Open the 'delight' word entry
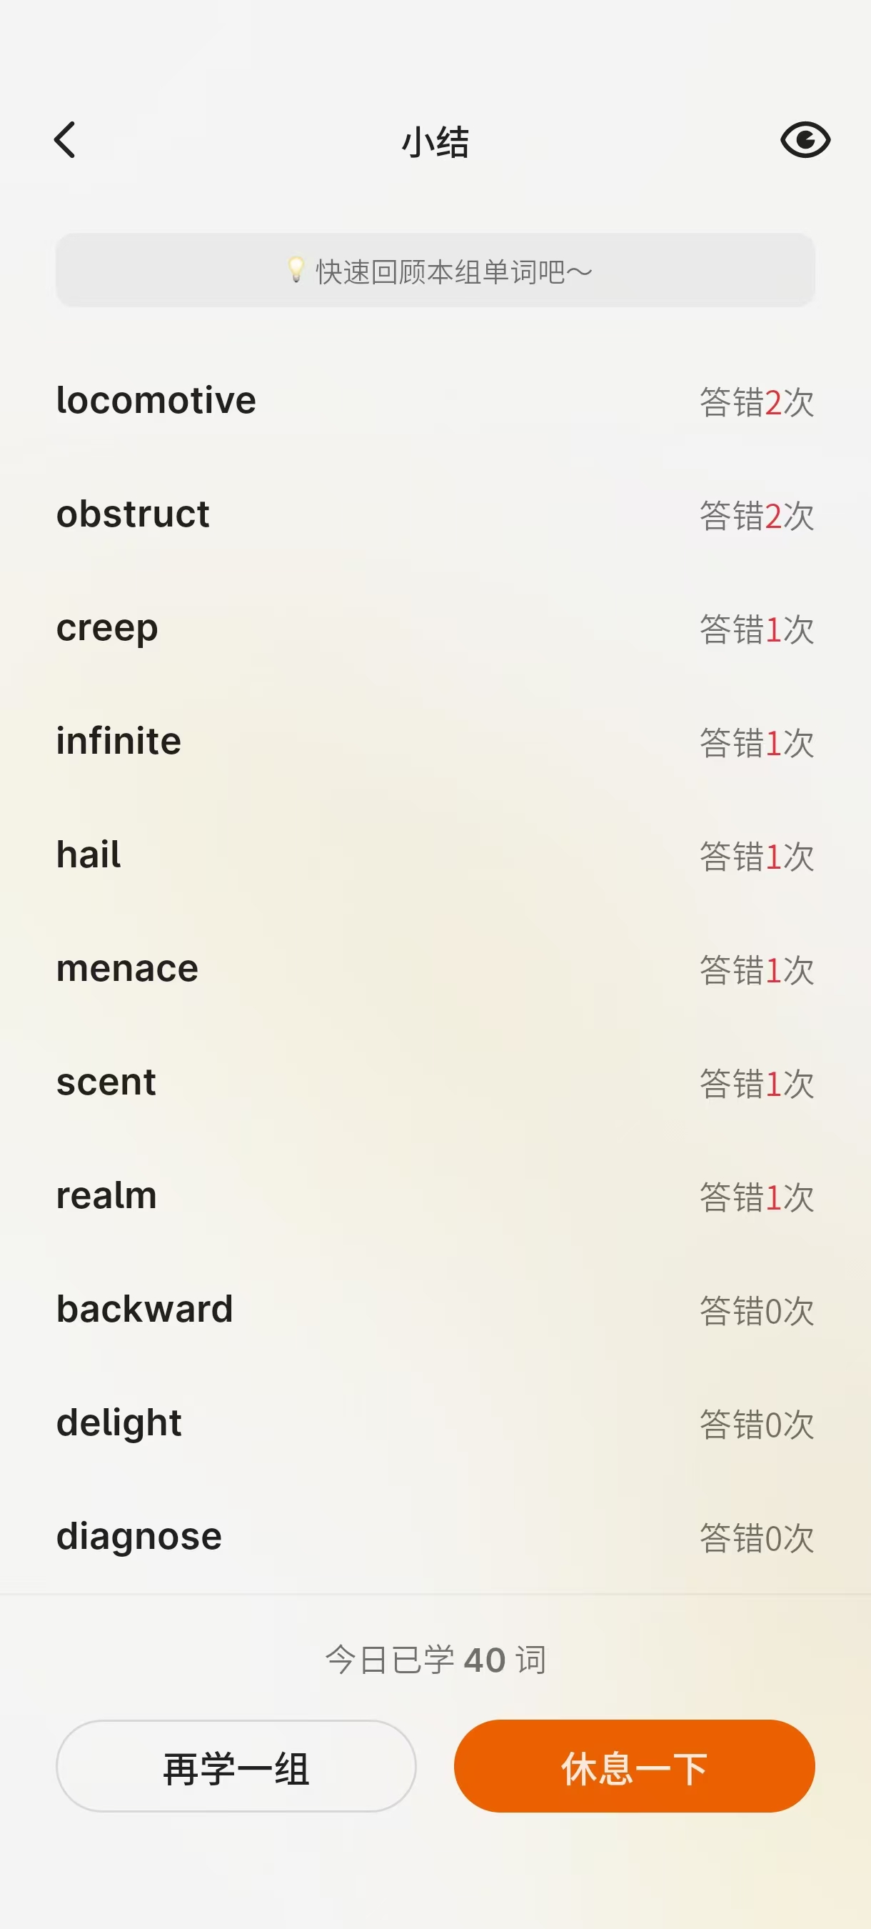 (119, 1422)
